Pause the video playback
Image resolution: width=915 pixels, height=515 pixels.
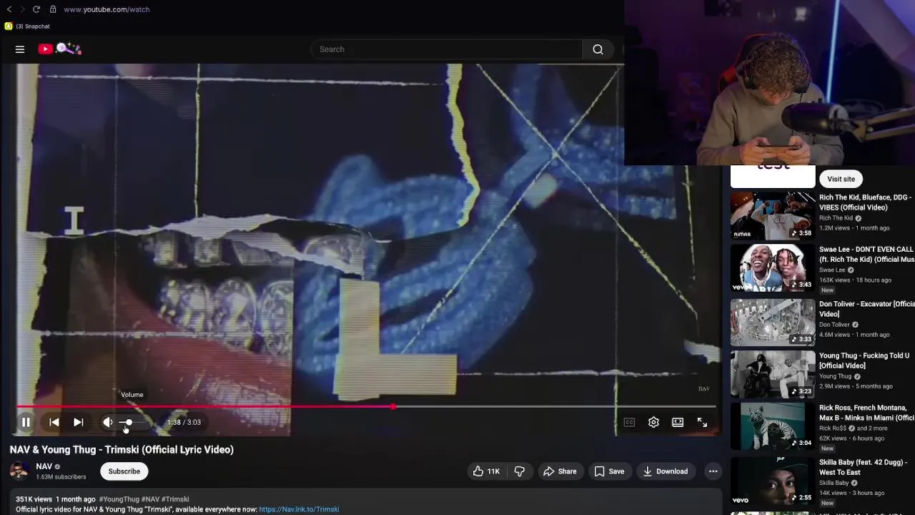tap(26, 422)
